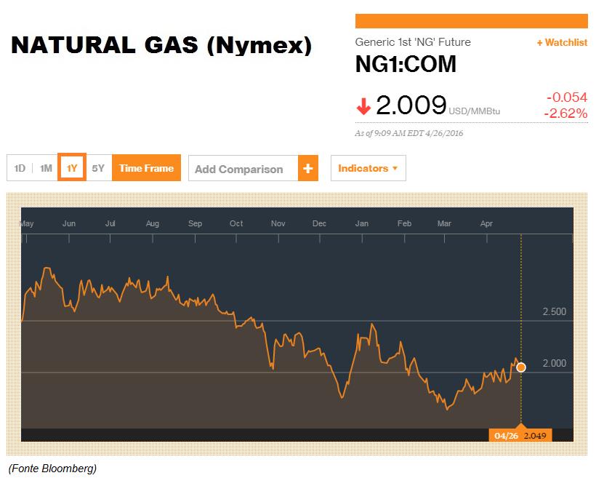Viewport: 596px width, 478px height.
Task: Click the 04/26 date label on chart
Action: 506,436
